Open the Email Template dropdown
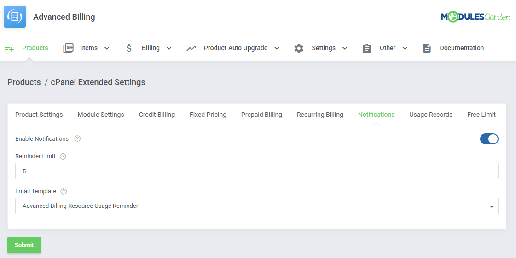 tap(257, 206)
